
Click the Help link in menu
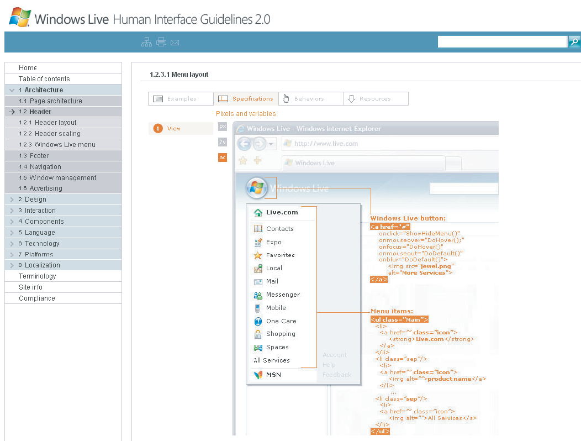click(x=329, y=365)
